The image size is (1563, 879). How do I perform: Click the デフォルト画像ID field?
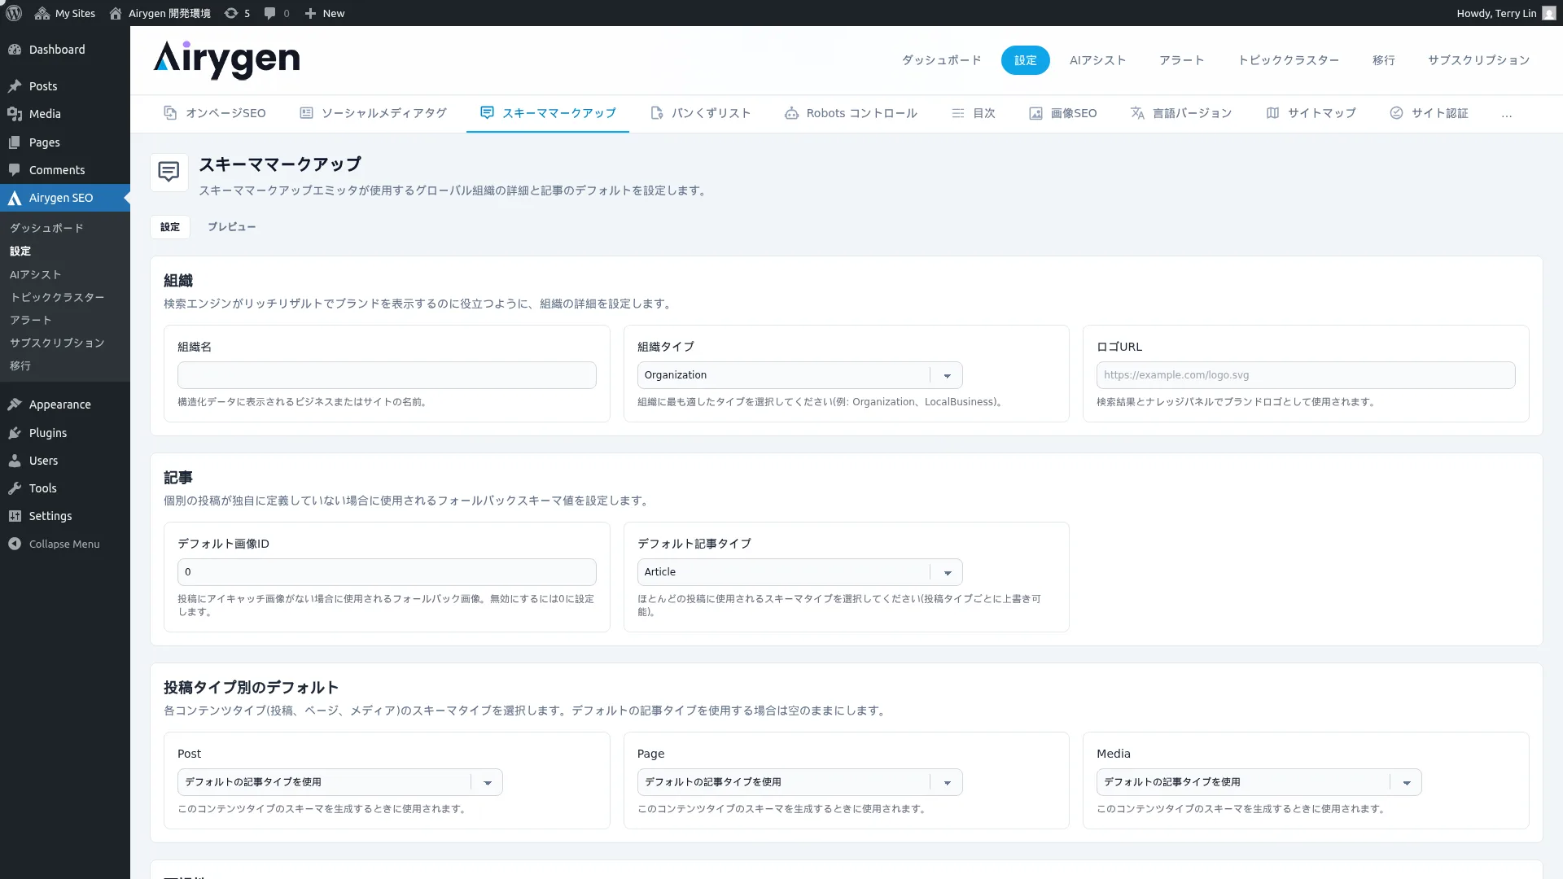click(387, 572)
